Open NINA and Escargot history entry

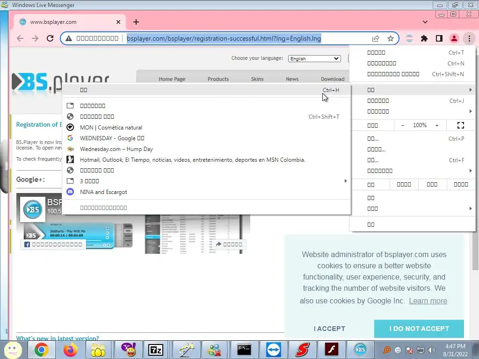coord(206,192)
